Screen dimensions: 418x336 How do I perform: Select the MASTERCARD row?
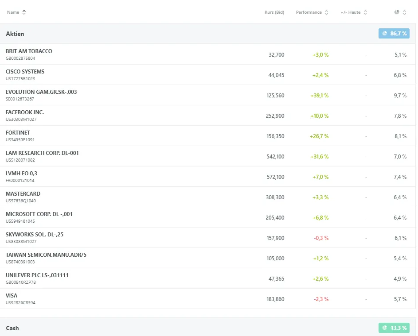207,197
